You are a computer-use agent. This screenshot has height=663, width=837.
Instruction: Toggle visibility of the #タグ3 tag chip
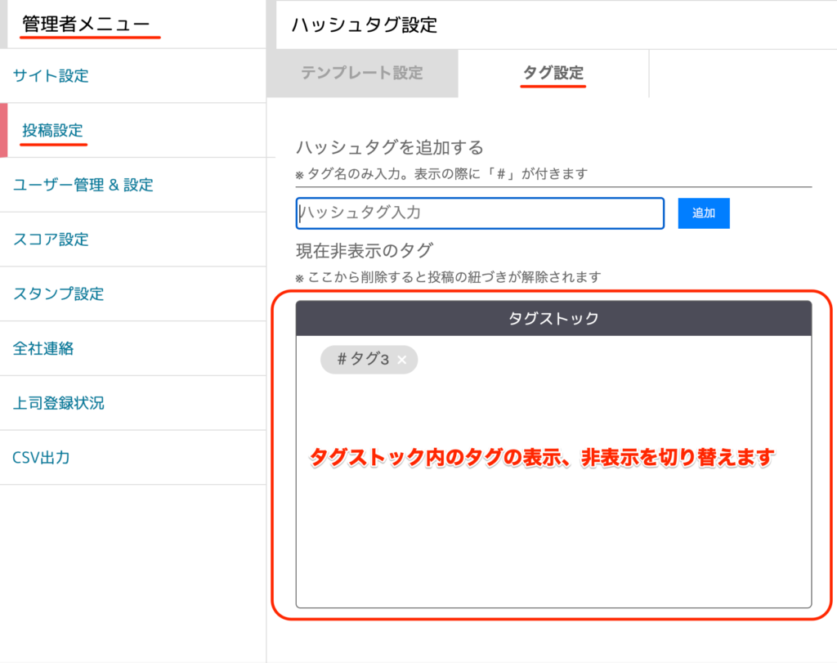coord(358,360)
